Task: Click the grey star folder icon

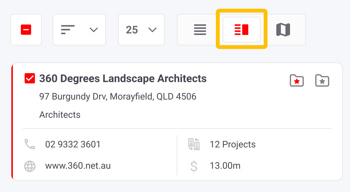Action: [x=322, y=81]
